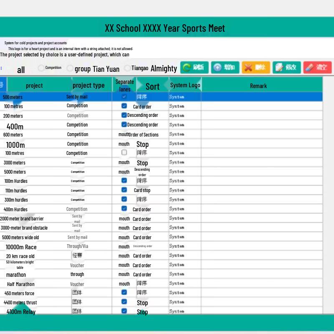Select the '3000 meters' project cell
Screen dimensions: 334x334
click(15, 163)
